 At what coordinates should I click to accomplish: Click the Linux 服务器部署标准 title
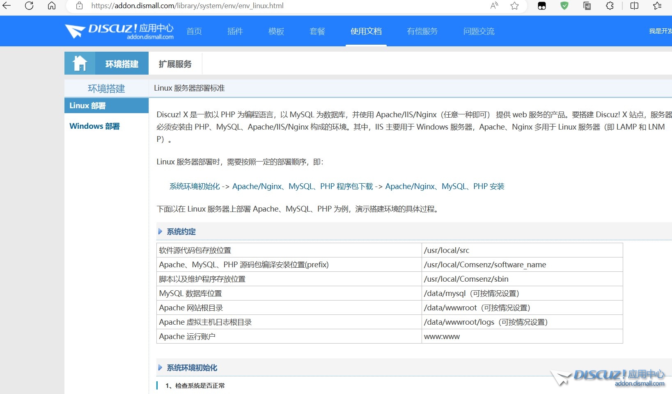(189, 88)
